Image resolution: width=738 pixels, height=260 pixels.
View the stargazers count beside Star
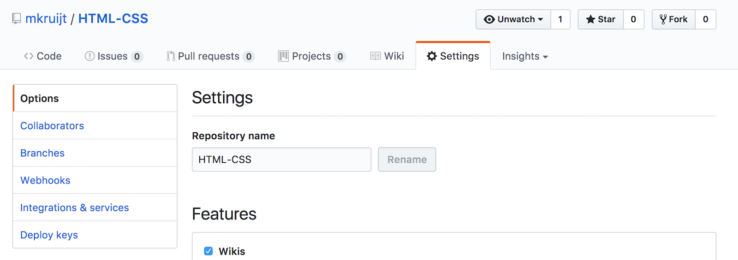pyautogui.click(x=634, y=19)
